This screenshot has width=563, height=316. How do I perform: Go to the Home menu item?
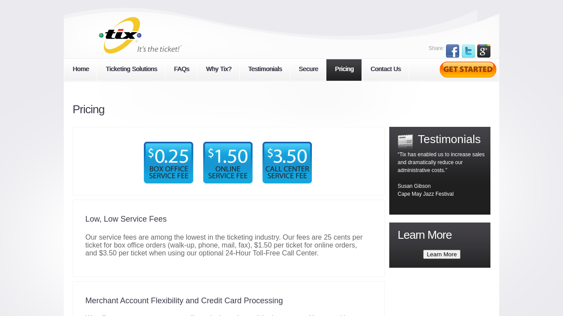pyautogui.click(x=80, y=69)
